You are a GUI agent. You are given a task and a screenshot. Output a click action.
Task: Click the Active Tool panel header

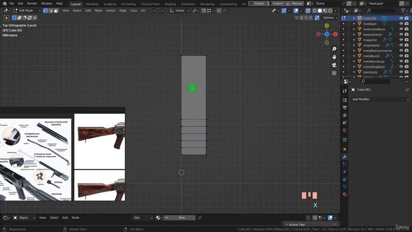pos(311,225)
